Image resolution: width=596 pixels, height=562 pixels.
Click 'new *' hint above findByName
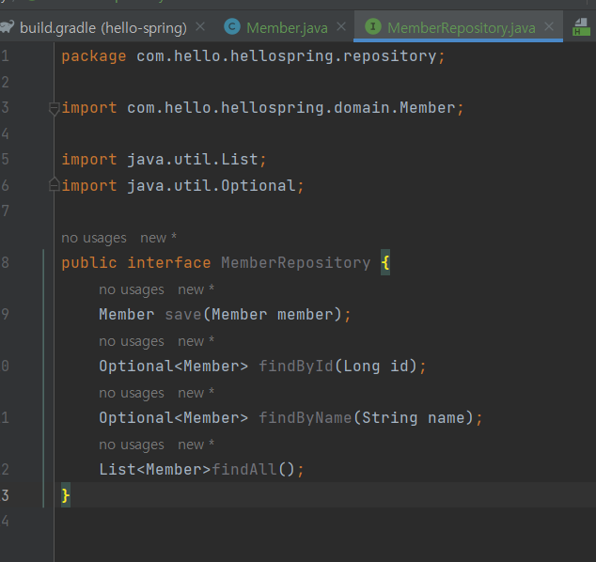196,393
